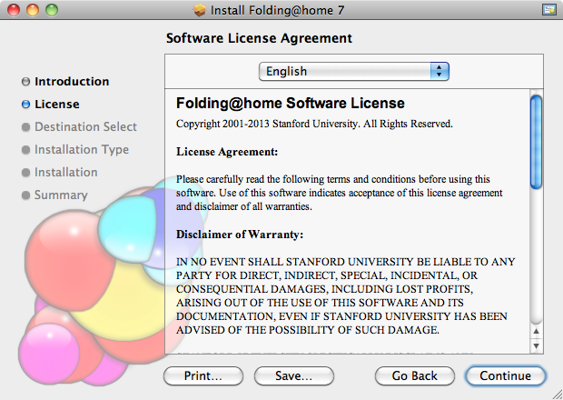
Task: Select the Summary step in sidebar
Action: click(61, 195)
